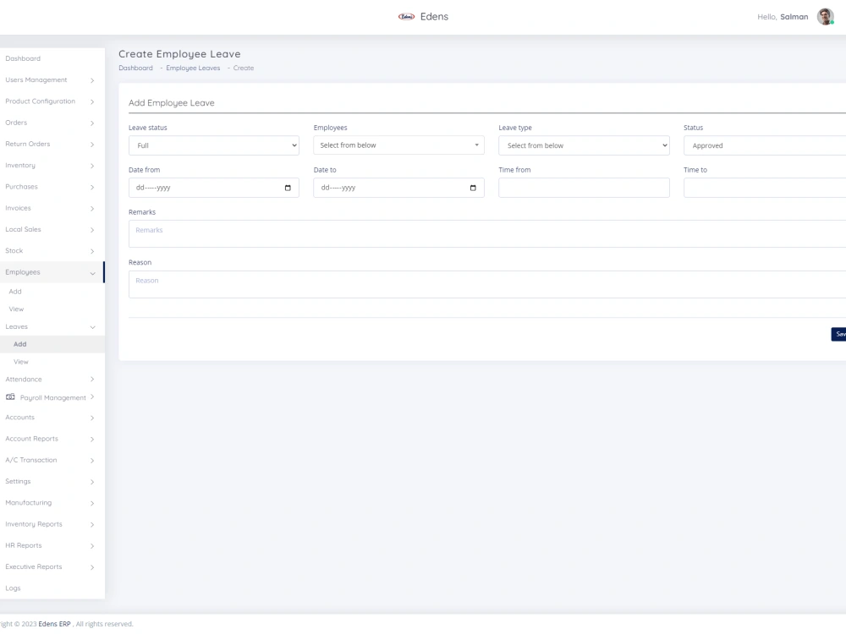Open Dashboard in the sidebar
The height and width of the screenshot is (634, 846).
point(23,58)
